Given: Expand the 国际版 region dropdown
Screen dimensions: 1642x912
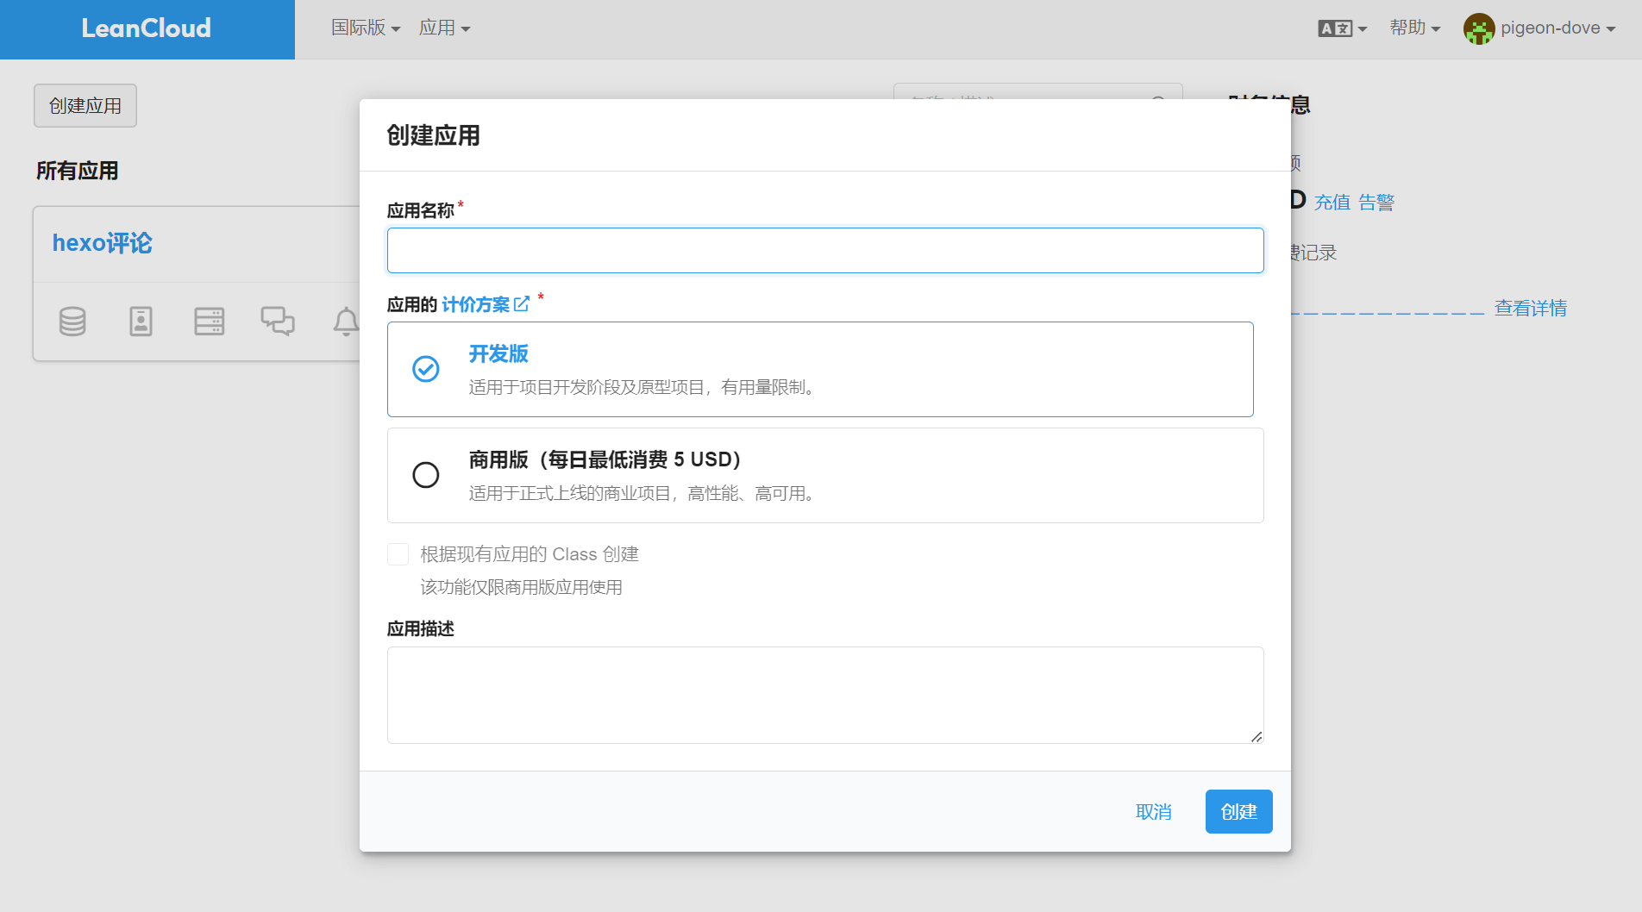Looking at the screenshot, I should (366, 28).
